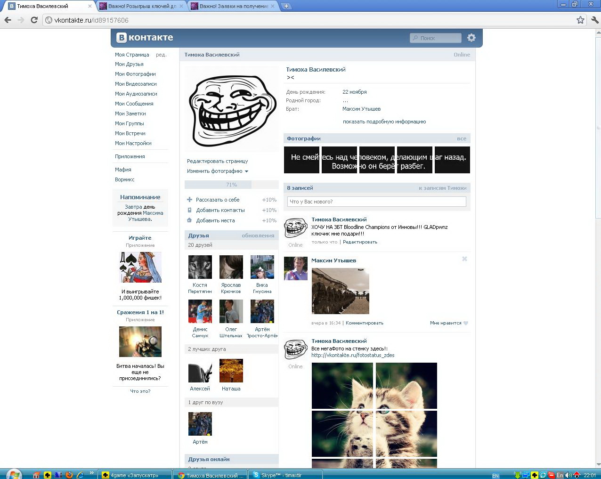601x479 pixels.
Task: Open friend Костя Перетягин's thumbnail
Action: (x=200, y=267)
